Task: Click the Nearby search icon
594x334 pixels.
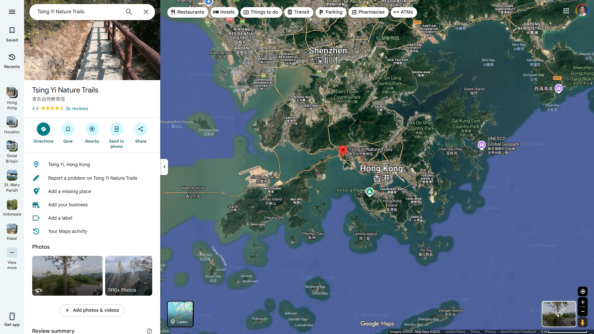Action: point(92,129)
